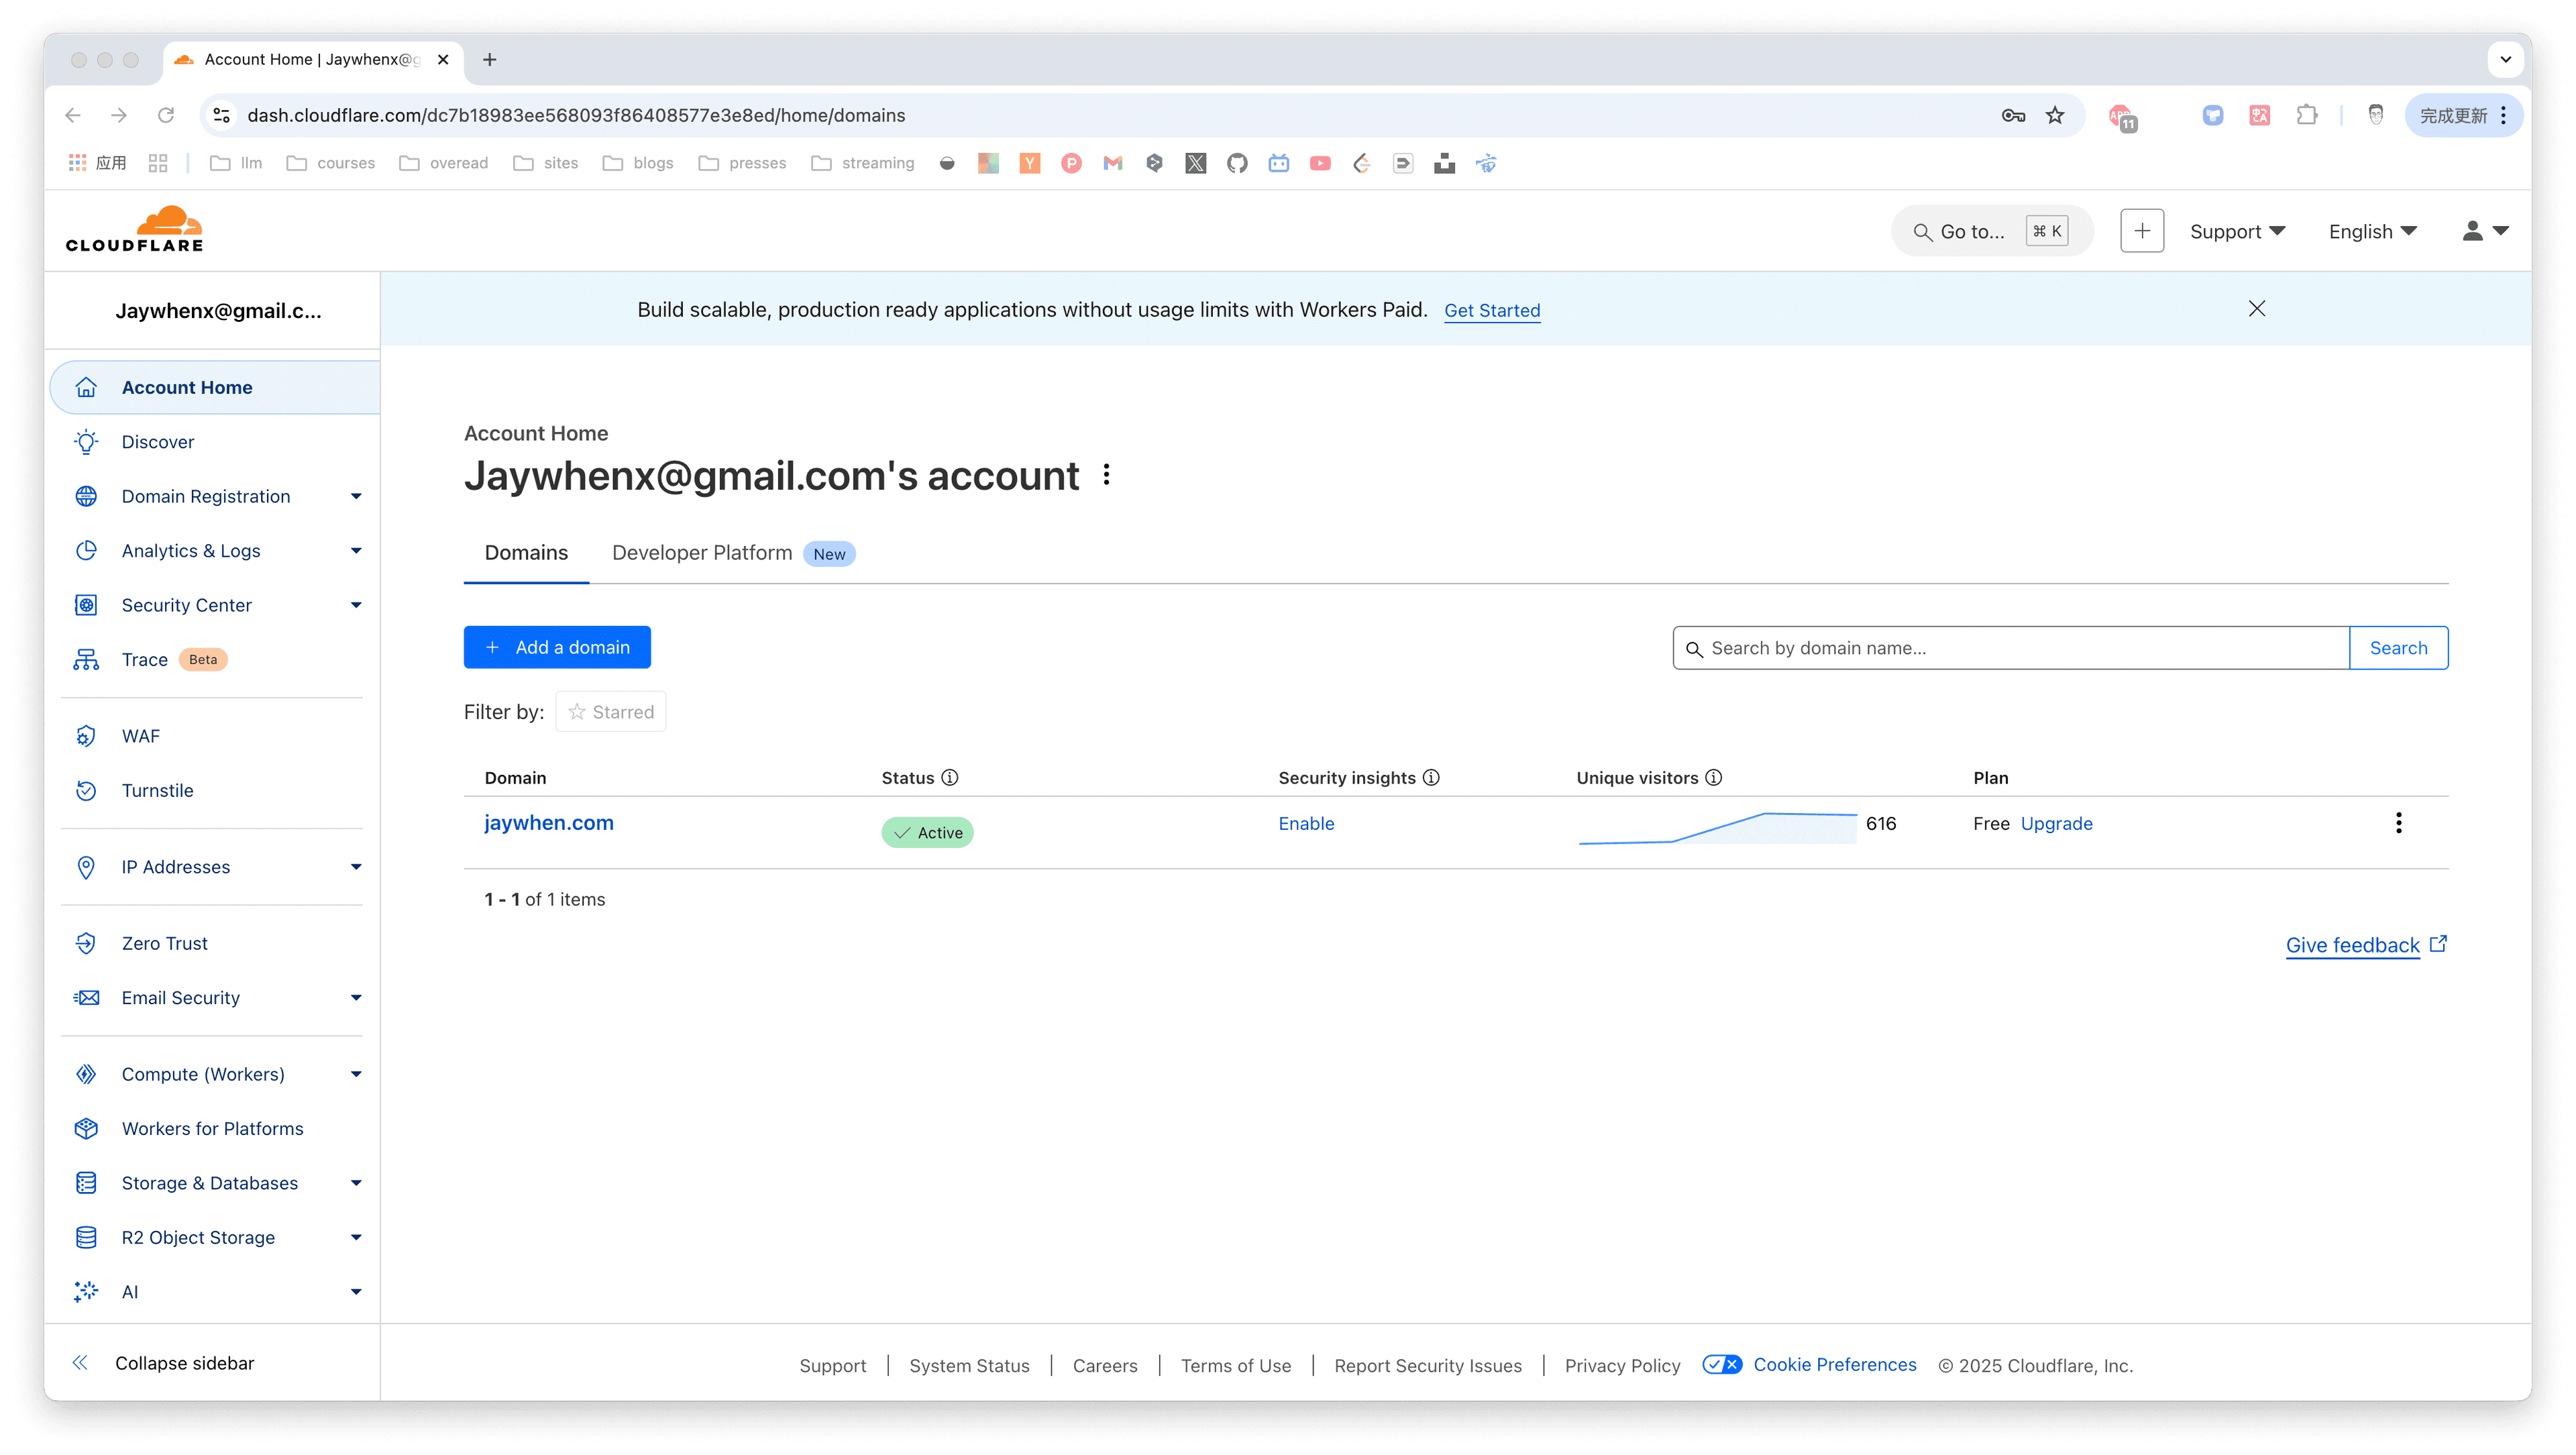Switch to the Domains tab
The width and height of the screenshot is (2576, 1455).
(526, 553)
